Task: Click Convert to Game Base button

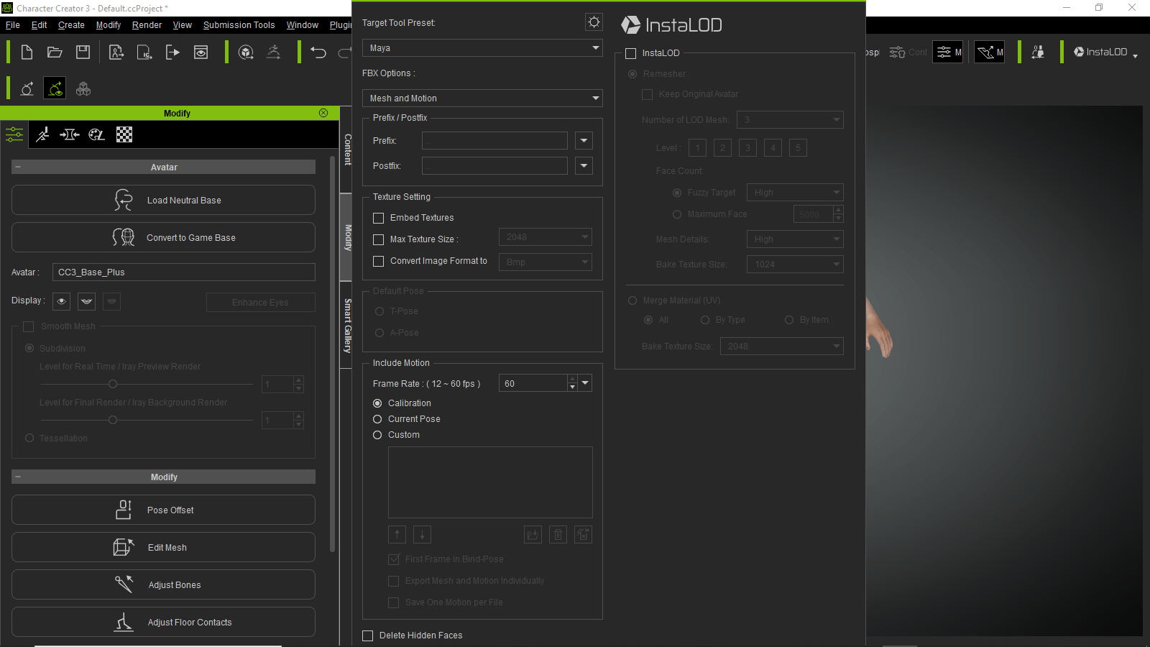Action: coord(163,237)
